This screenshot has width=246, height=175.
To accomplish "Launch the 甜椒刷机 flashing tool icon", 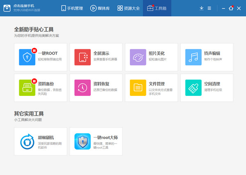I will tap(27, 141).
